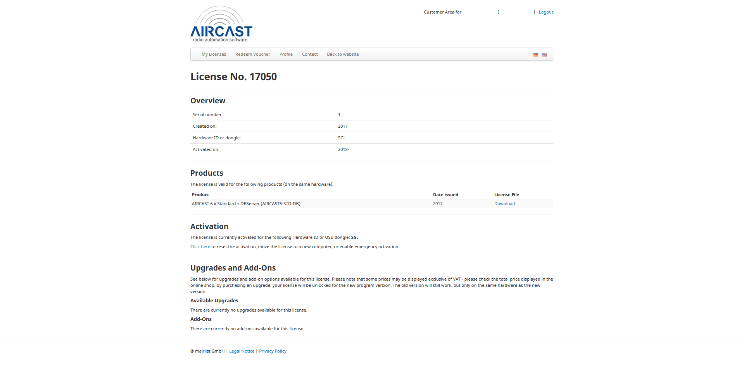The width and height of the screenshot is (744, 365).
Task: Click the Date issued column header
Action: (445, 195)
